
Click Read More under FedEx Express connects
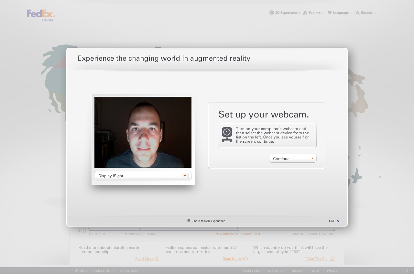[232, 259]
